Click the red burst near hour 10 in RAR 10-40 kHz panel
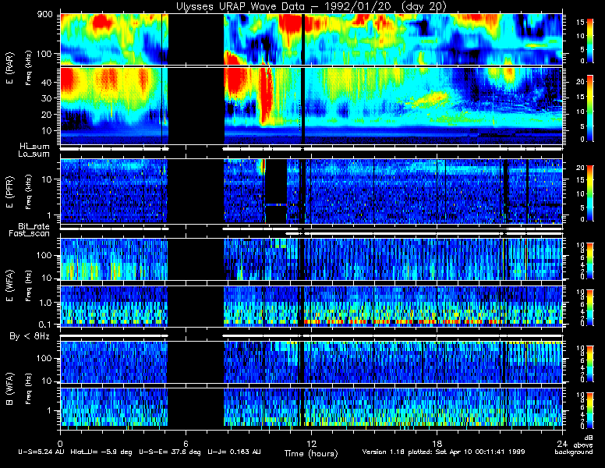The image size is (605, 468). pyautogui.click(x=266, y=94)
